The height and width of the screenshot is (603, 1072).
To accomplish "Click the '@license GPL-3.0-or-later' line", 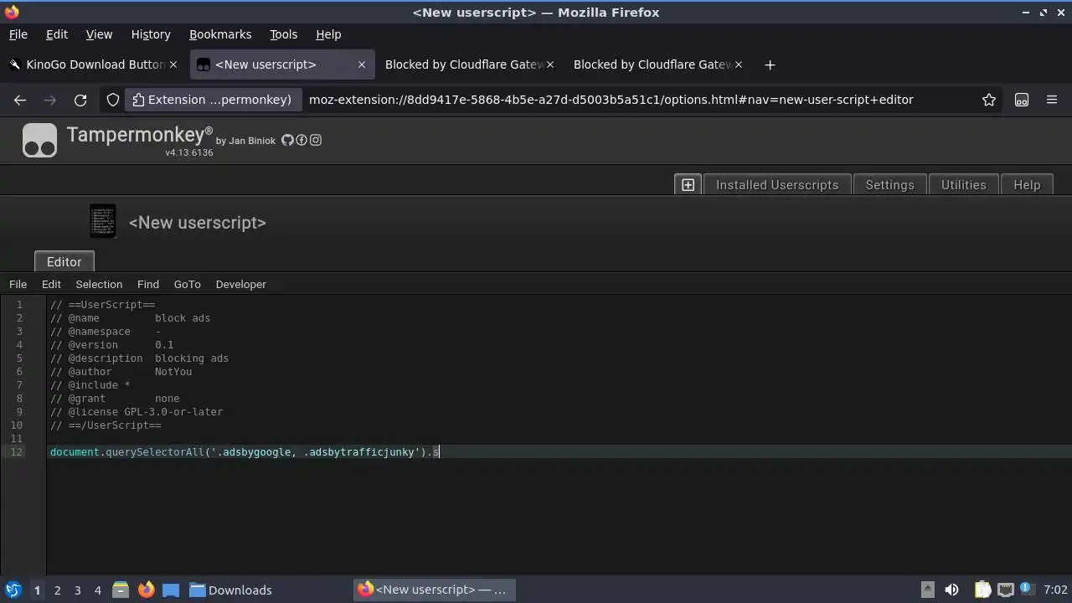I will point(137,412).
